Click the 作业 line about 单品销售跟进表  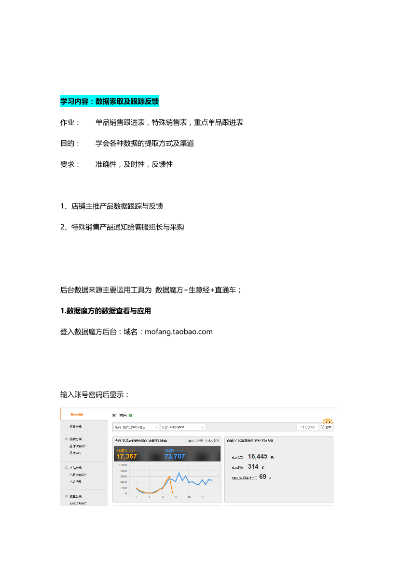(x=151, y=122)
